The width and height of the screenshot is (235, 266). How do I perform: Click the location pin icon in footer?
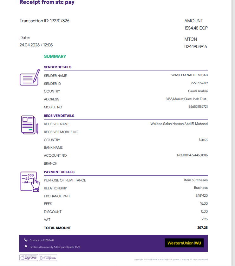[x=26, y=246]
